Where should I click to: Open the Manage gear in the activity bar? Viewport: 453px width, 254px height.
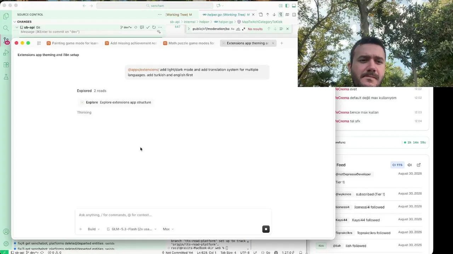pos(6,243)
